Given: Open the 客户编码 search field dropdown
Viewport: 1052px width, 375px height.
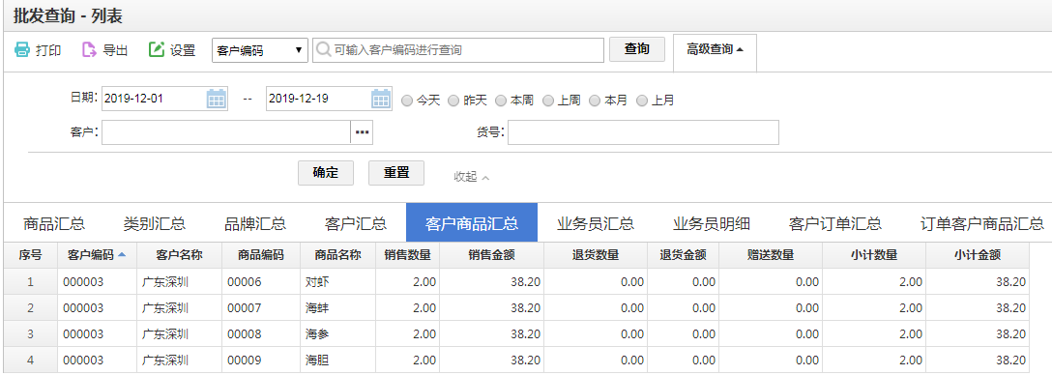Looking at the screenshot, I should pos(260,50).
